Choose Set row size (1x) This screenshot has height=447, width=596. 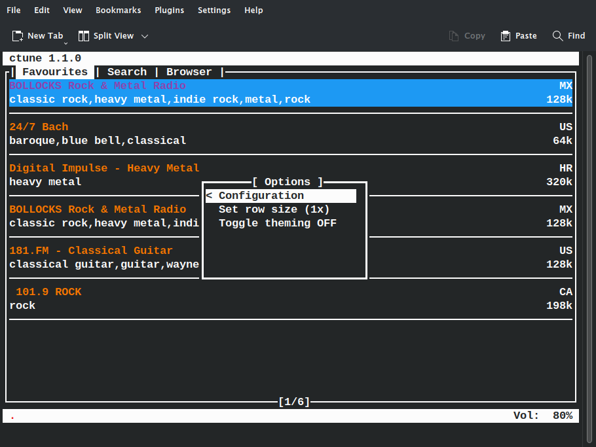tap(274, 209)
